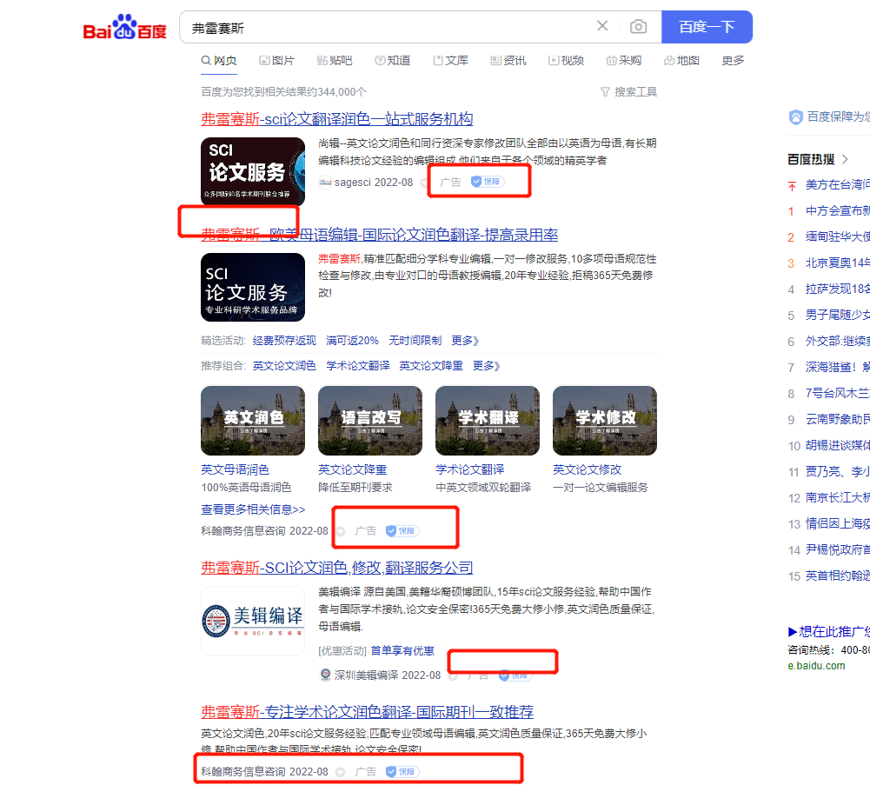Expand 百度热搜 with chevron arrow

845,159
